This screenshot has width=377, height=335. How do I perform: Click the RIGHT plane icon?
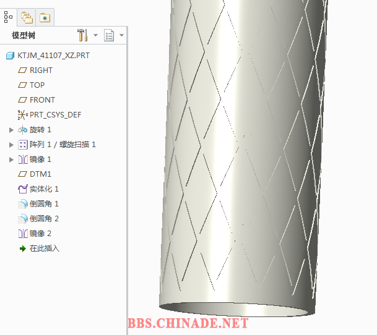pos(23,70)
